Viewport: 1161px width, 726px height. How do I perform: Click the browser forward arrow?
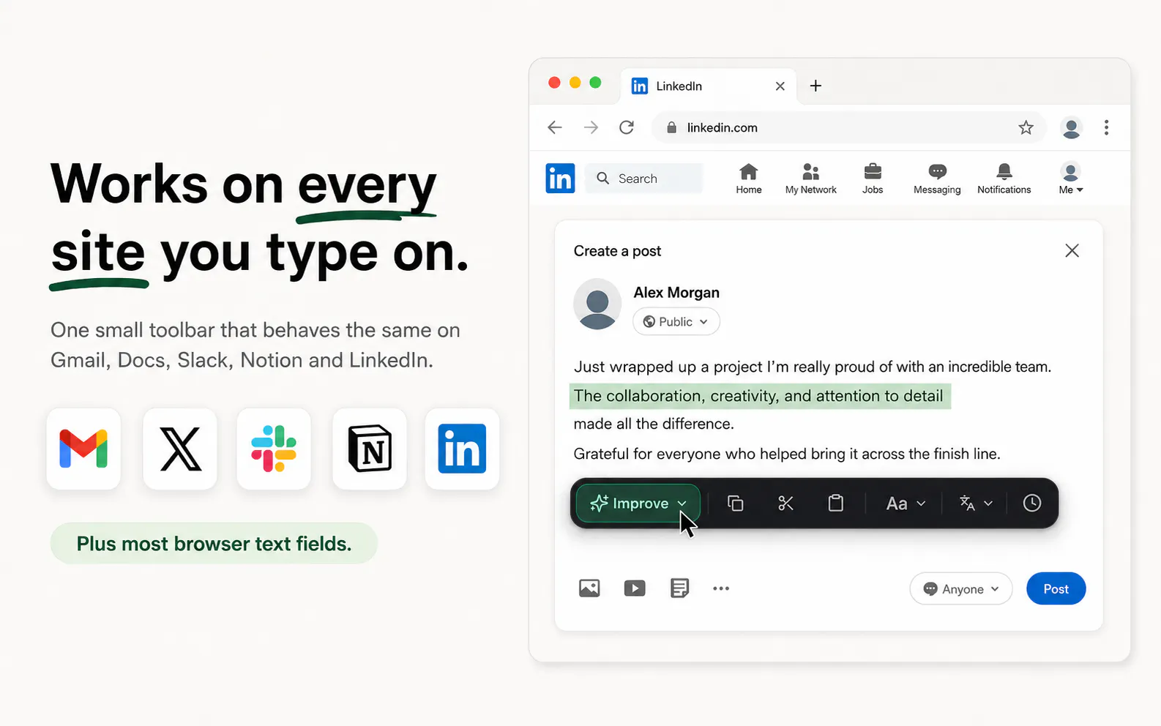[591, 127]
